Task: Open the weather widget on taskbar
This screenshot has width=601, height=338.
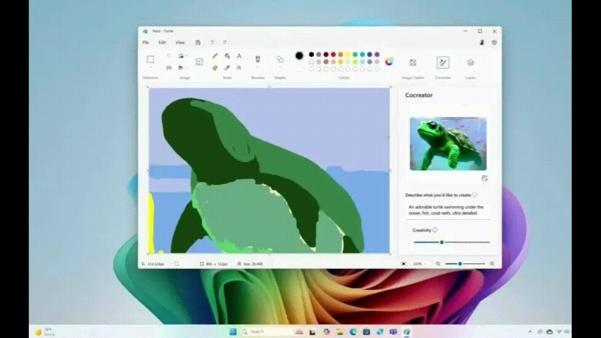Action: [x=44, y=332]
